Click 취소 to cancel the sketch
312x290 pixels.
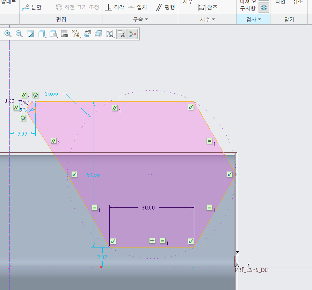297,2
